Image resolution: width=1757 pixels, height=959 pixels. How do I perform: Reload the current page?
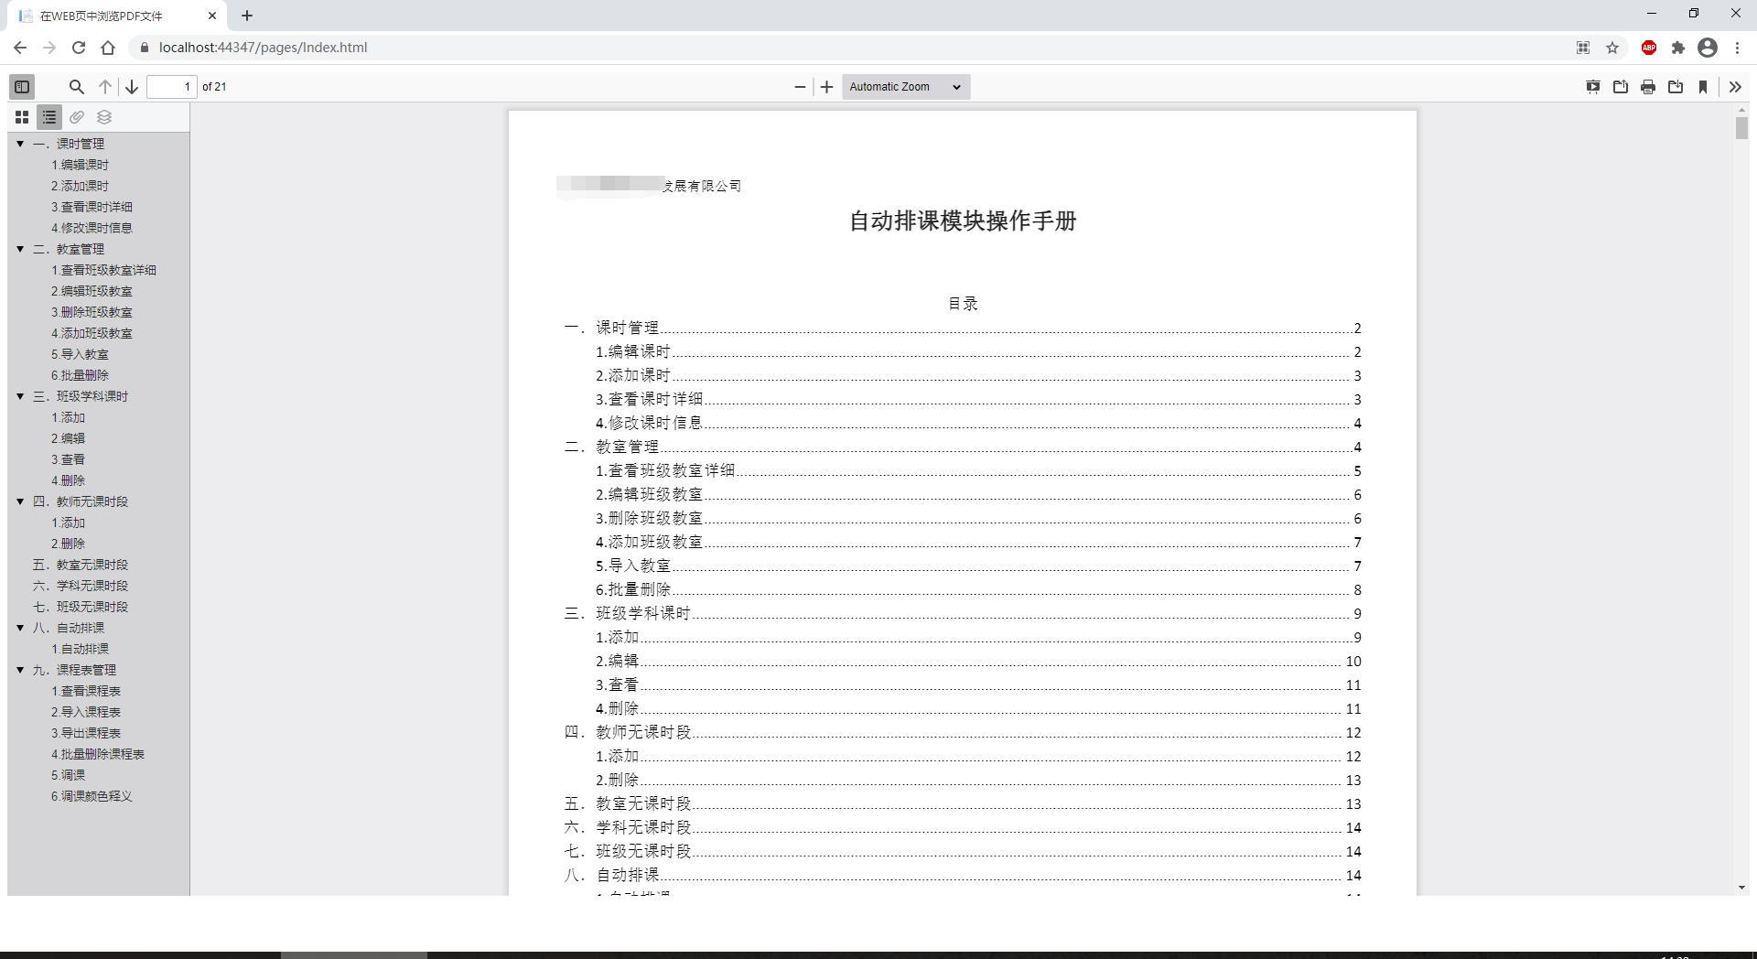79,48
